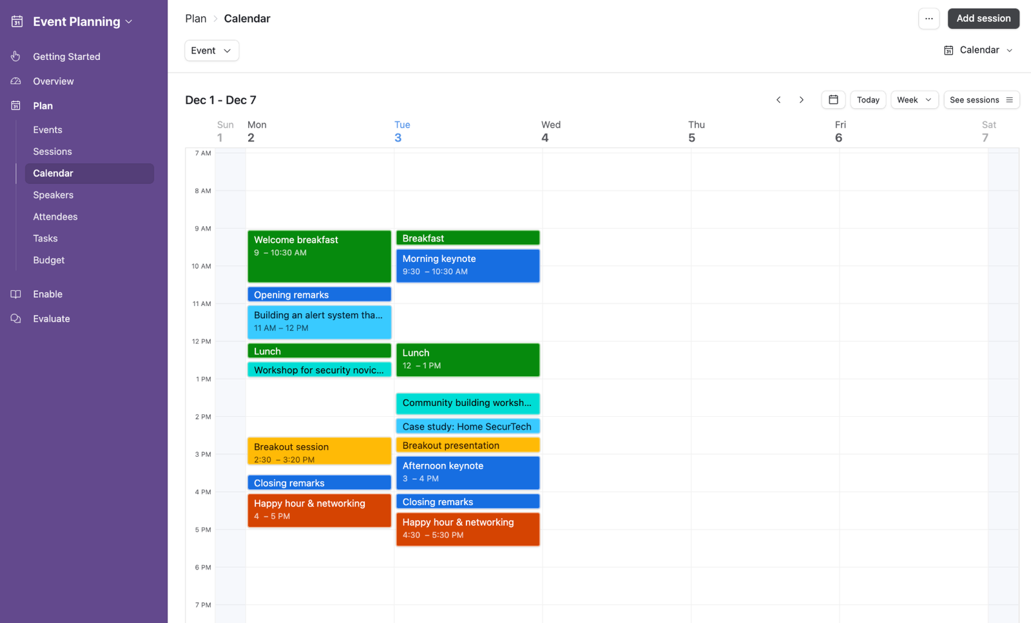Screen dimensions: 1031x623
Task: Click the Overview gauge icon
Action: (15, 81)
